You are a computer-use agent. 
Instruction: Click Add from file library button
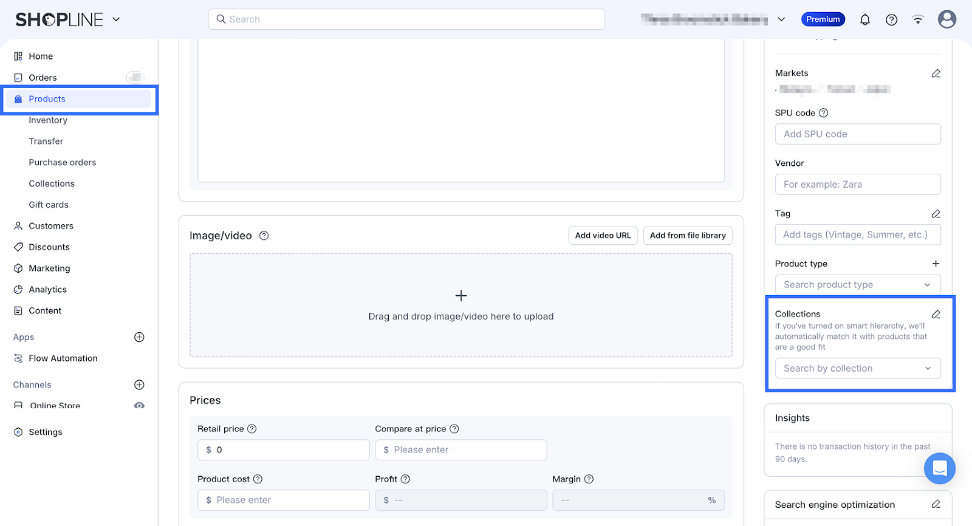[x=688, y=236]
